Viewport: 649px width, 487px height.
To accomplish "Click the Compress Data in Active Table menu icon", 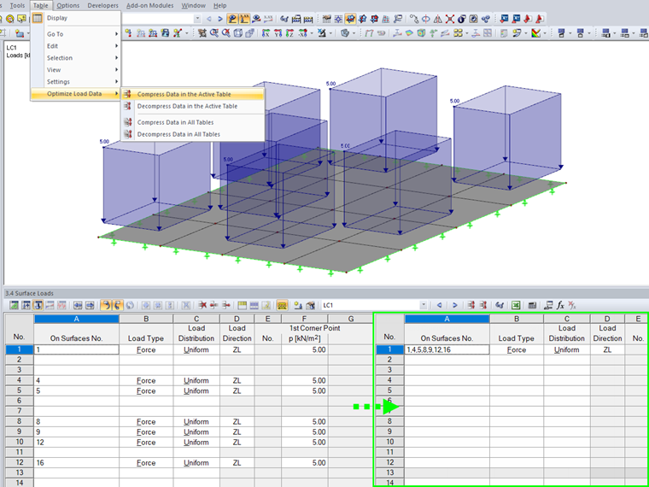I will point(128,94).
